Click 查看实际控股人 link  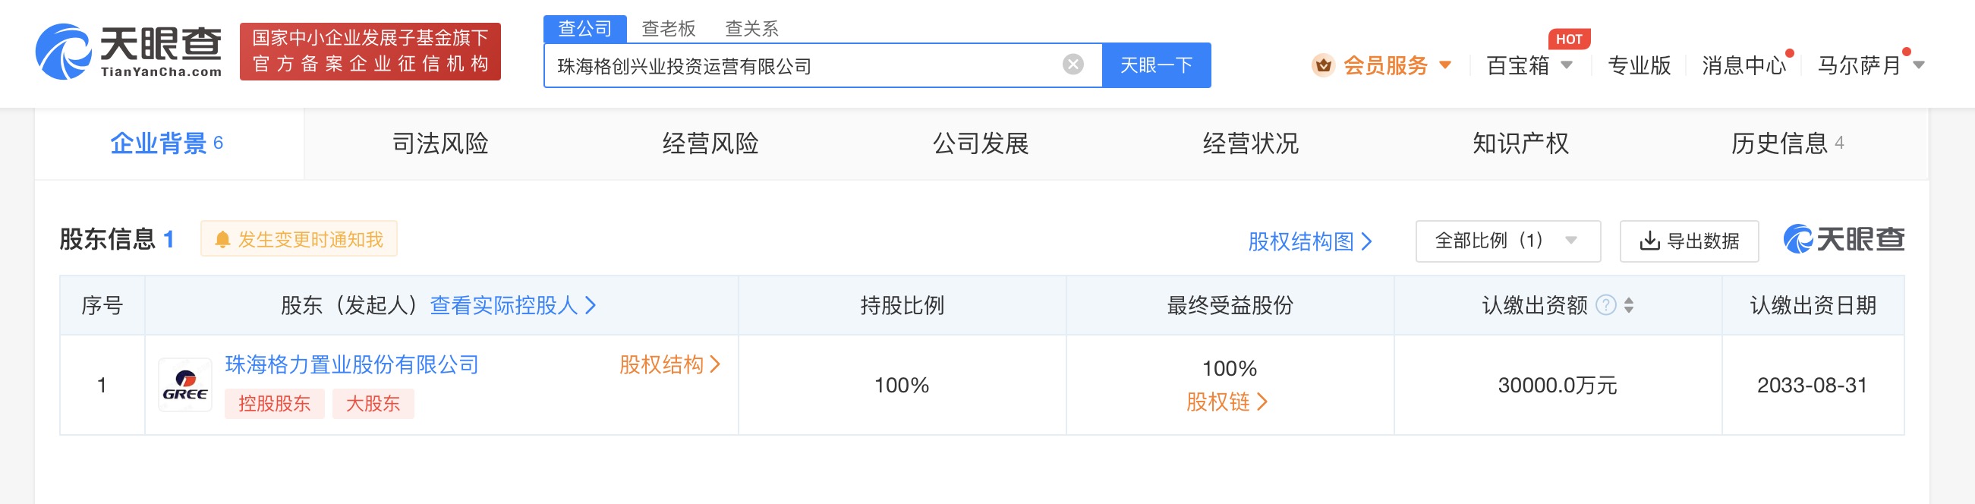[512, 305]
